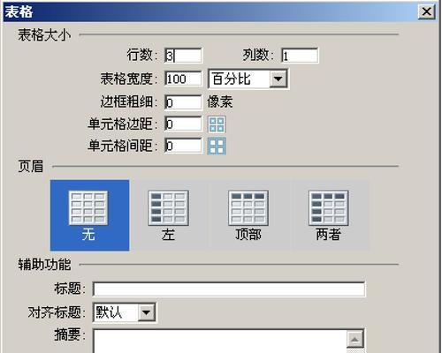Click the 标题 caption text field
442x353 pixels.
click(x=229, y=289)
